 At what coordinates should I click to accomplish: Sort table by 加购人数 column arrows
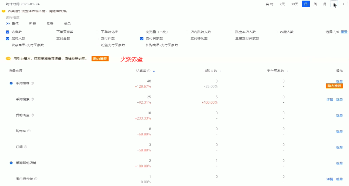point(221,71)
